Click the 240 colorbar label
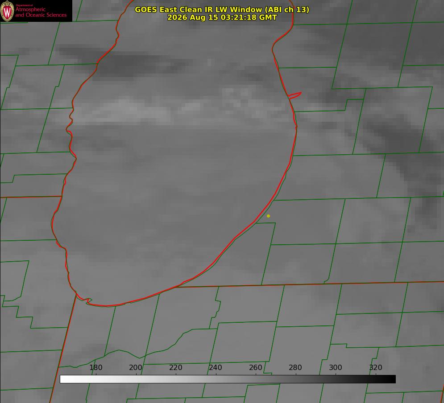 (x=216, y=367)
